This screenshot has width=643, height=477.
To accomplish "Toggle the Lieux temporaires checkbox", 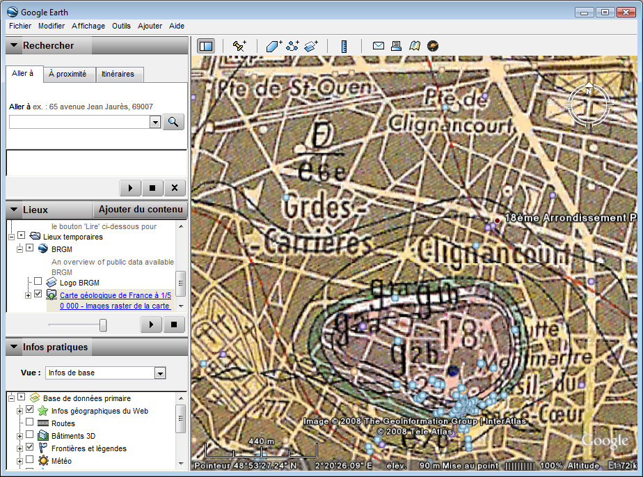I will (22, 235).
